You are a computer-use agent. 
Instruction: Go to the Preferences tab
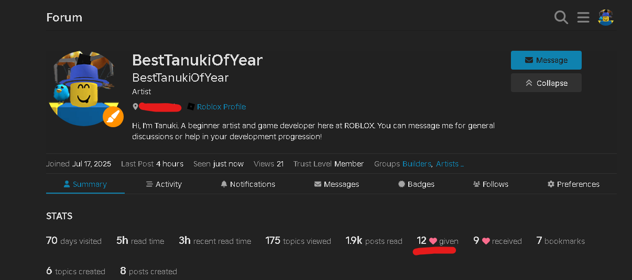573,184
